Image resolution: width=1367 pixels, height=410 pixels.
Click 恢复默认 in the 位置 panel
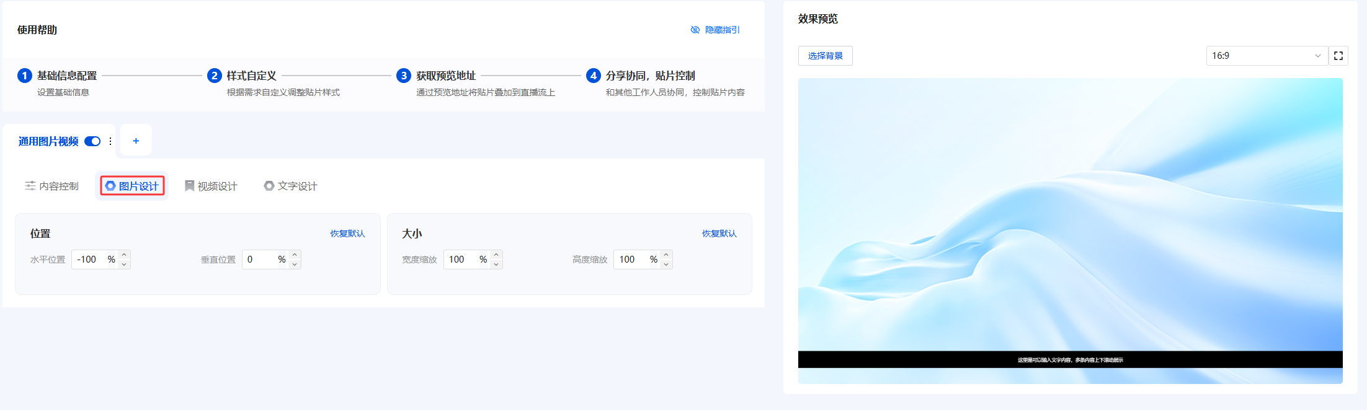pos(347,233)
